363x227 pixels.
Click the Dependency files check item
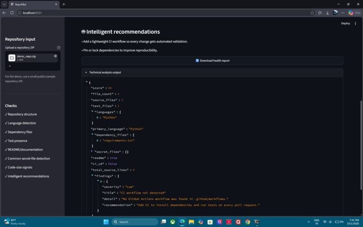(18, 132)
